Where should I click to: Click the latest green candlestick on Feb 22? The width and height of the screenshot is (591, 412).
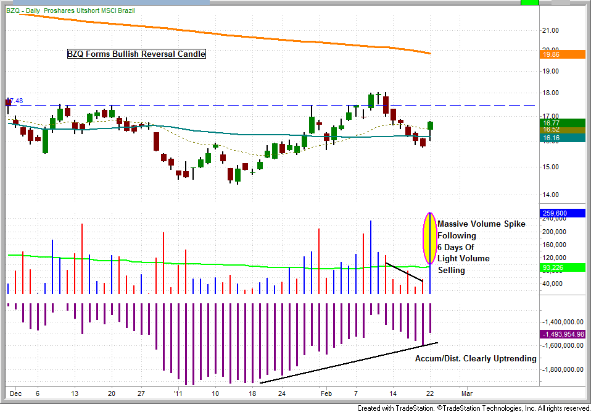(430, 127)
